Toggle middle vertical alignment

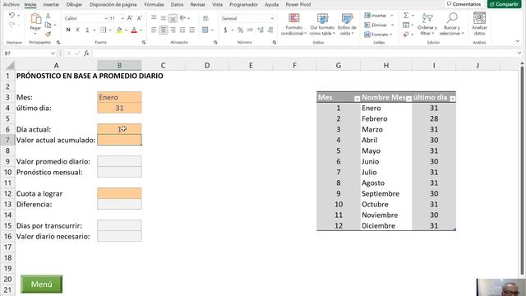point(164,18)
